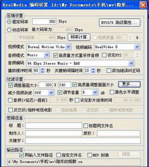Uncheck 高质量方式重采样音频 checkbox

coord(55,55)
